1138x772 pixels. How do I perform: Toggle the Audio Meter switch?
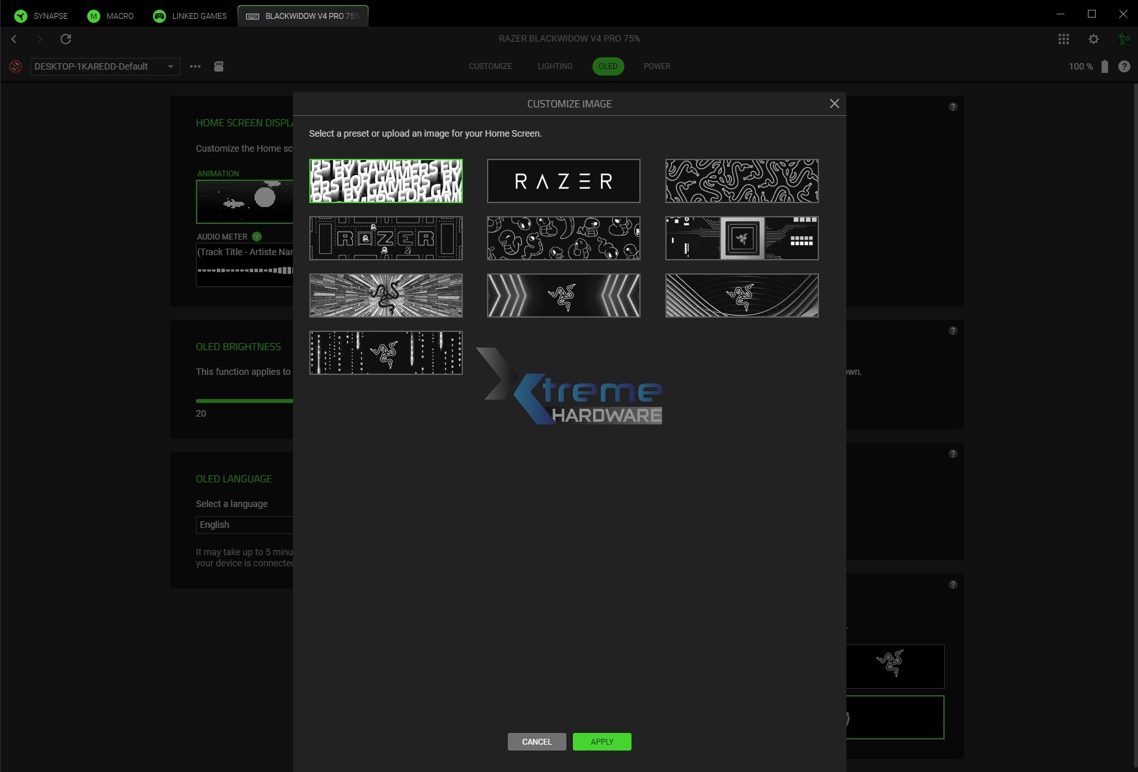[x=257, y=236]
